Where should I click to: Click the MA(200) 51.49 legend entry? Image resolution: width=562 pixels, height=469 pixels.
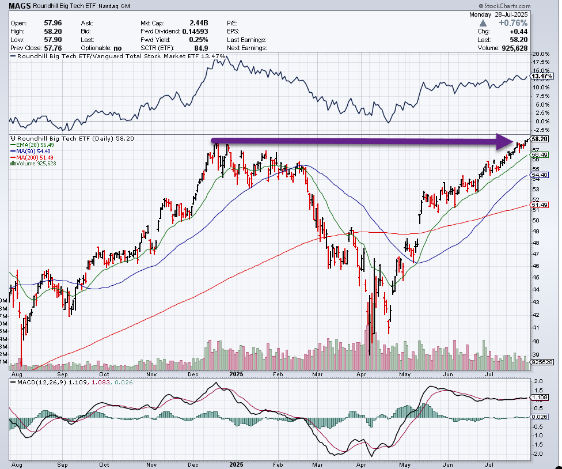(x=32, y=157)
